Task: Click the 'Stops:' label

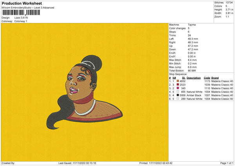Action: click(x=172, y=32)
